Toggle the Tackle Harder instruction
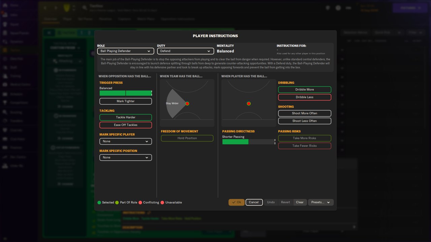This screenshot has height=242, width=431. pos(126,117)
